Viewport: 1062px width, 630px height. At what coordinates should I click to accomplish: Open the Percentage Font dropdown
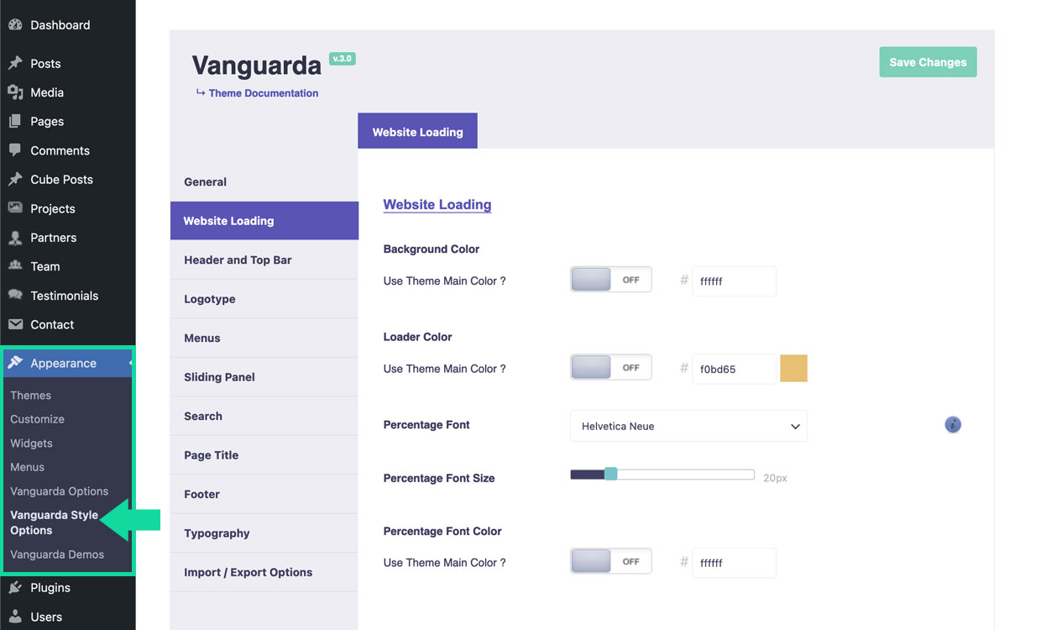(688, 426)
